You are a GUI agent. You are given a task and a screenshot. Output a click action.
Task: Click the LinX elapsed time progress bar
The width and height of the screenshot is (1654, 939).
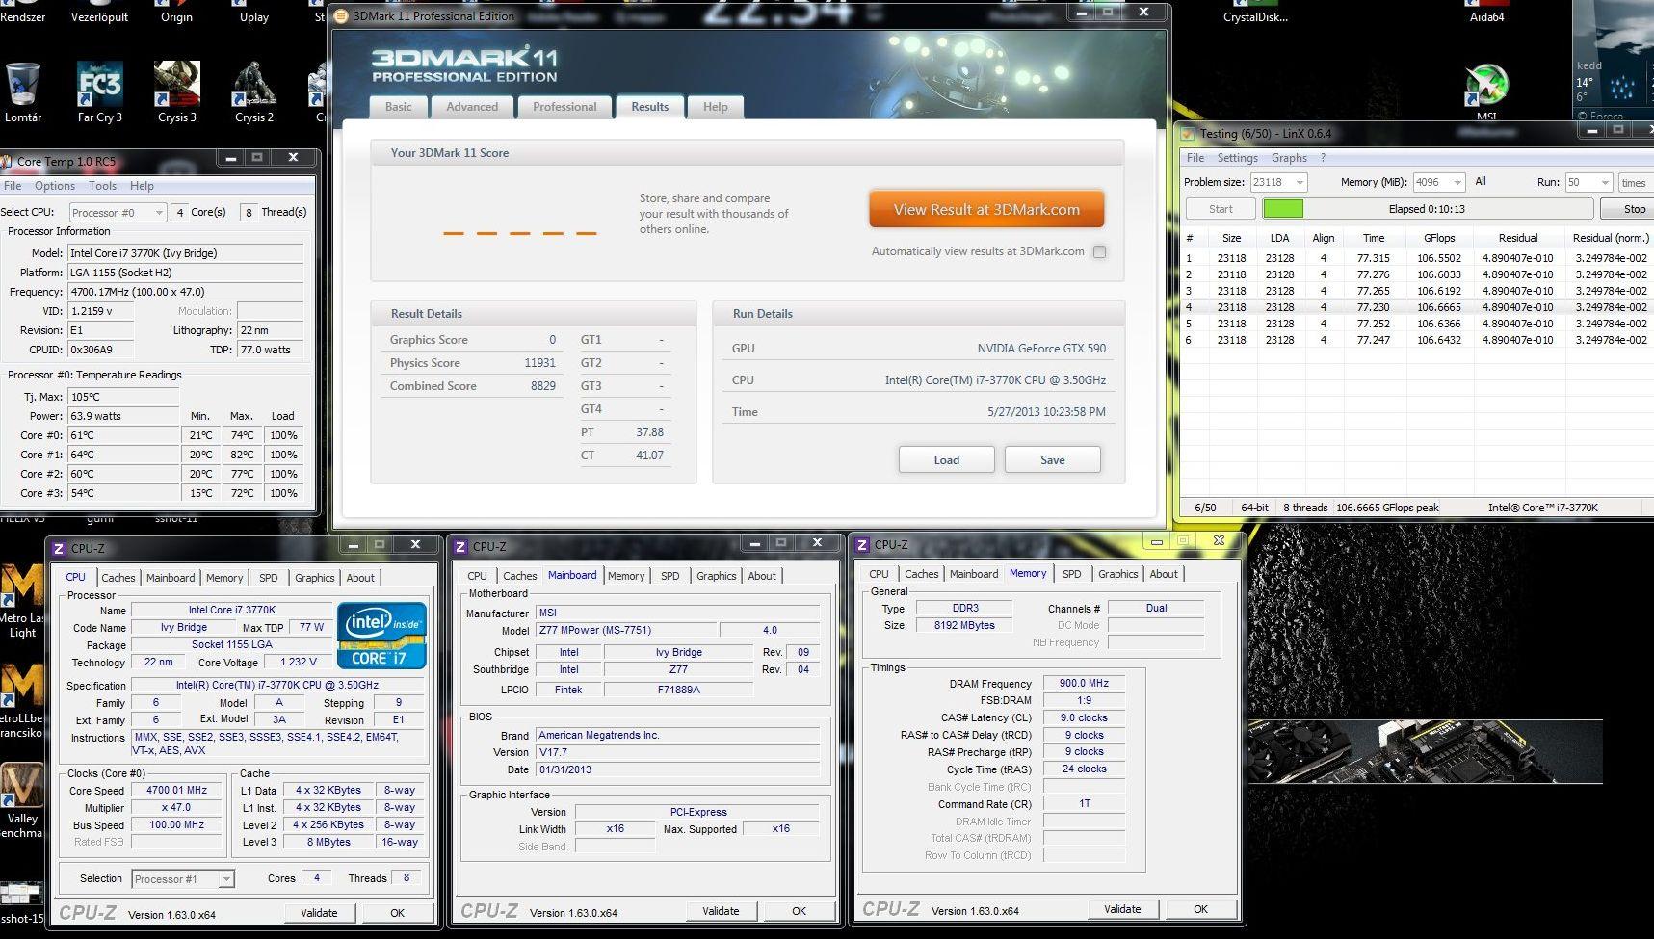[x=1428, y=209]
